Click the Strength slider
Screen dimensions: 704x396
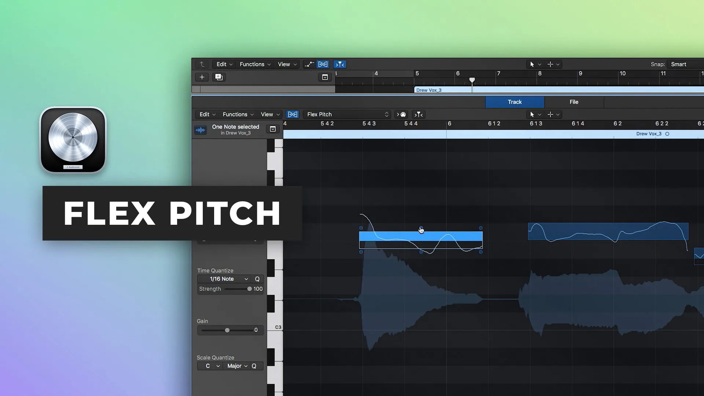pos(238,289)
